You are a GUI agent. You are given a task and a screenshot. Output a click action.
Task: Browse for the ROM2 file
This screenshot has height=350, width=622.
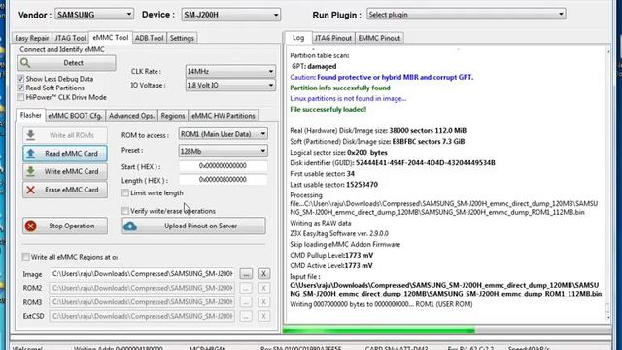(246, 288)
